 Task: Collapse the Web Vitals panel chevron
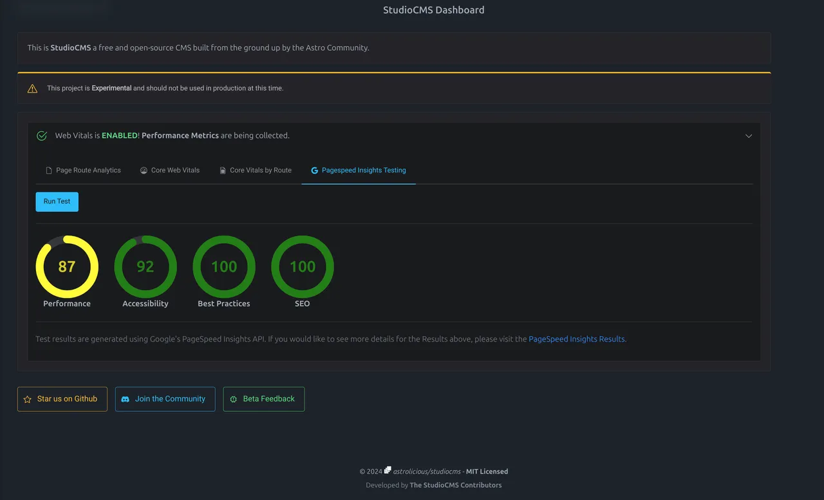coord(749,136)
